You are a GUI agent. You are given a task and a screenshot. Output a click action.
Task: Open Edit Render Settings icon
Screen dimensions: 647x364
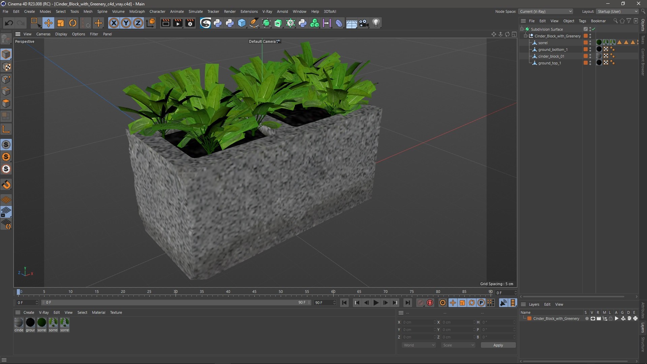(190, 23)
